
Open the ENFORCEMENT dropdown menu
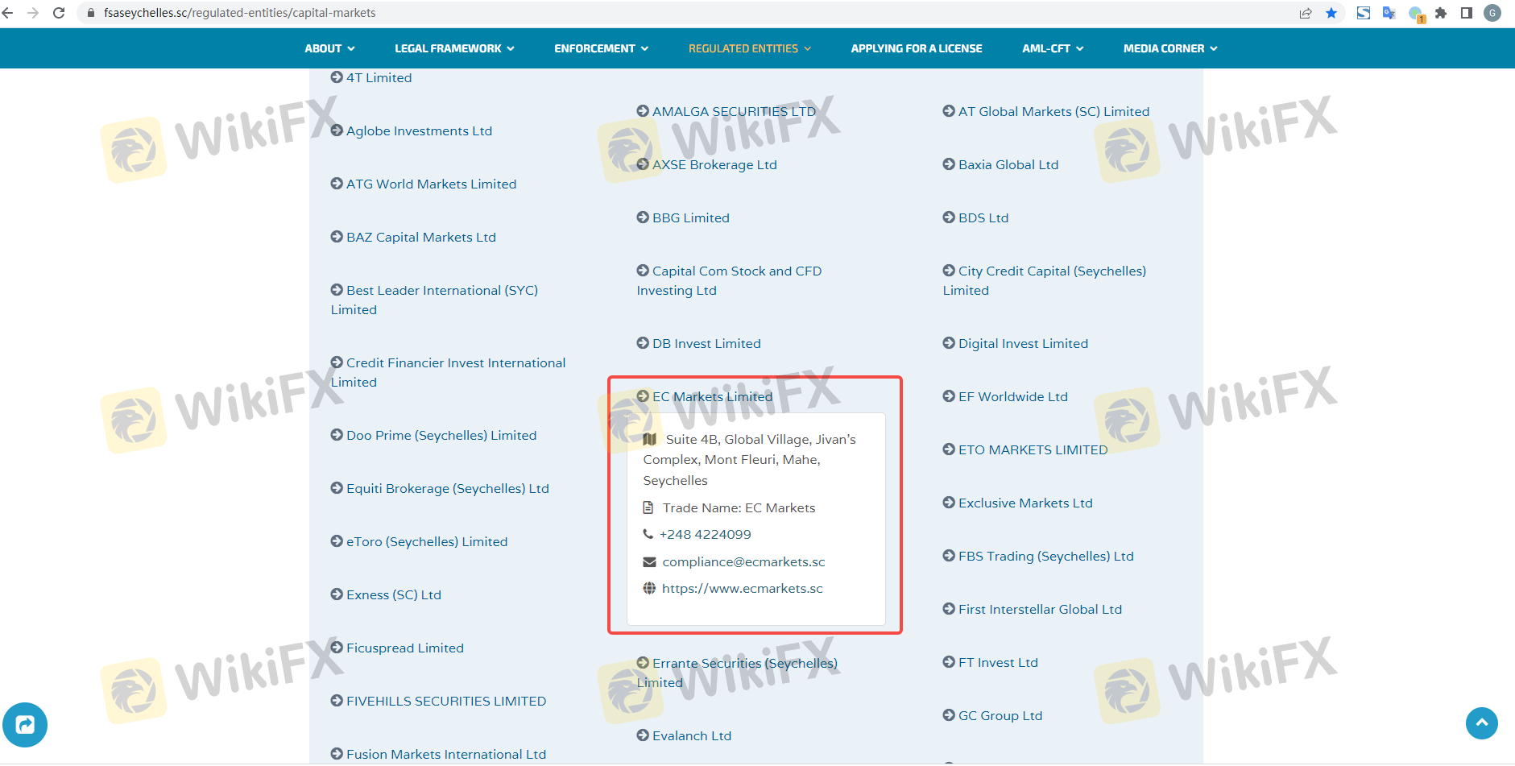pyautogui.click(x=601, y=48)
